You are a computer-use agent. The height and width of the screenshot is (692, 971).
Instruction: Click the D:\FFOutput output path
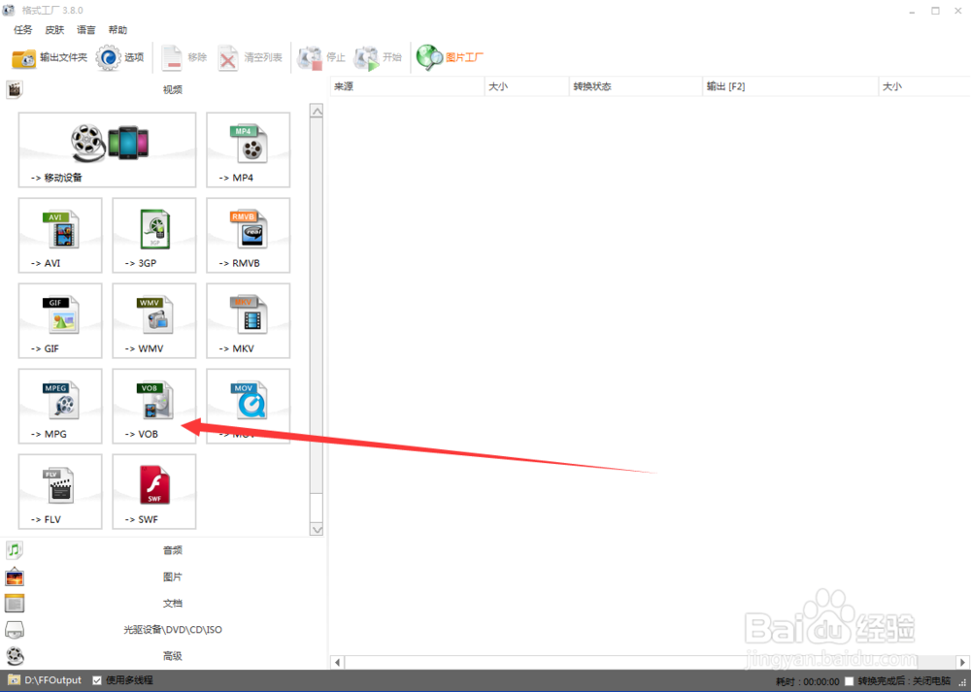[x=52, y=680]
